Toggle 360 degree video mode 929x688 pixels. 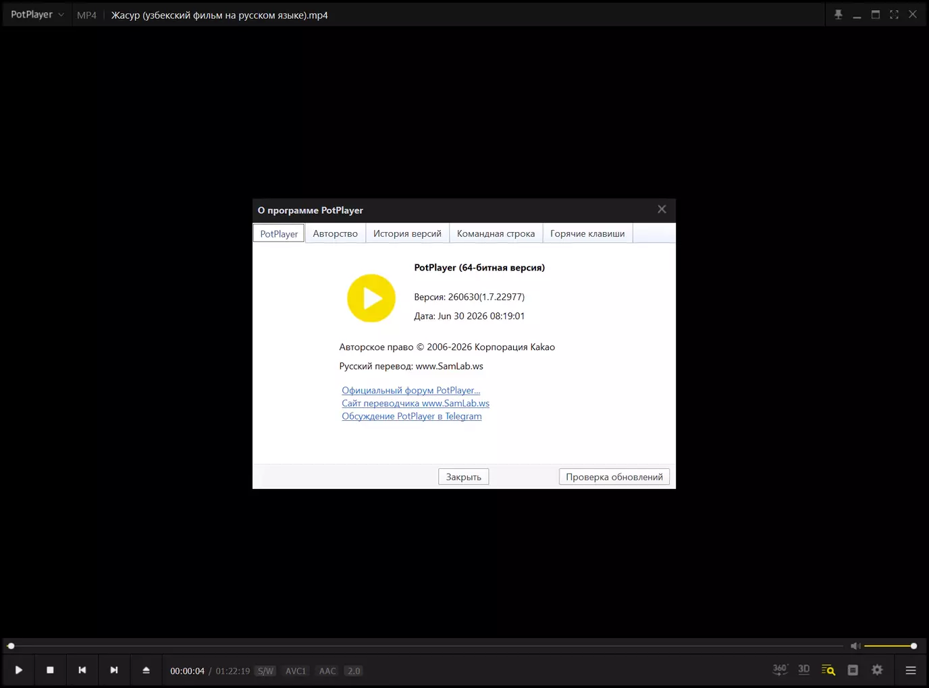point(780,670)
